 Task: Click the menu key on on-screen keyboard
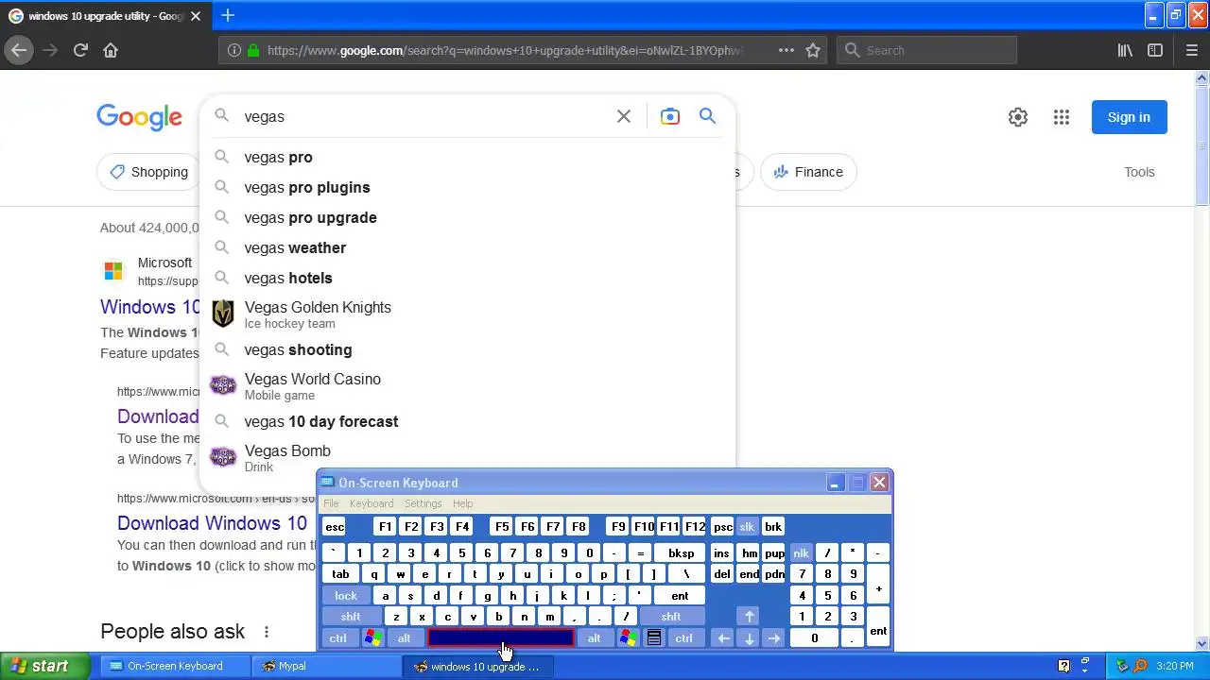point(653,638)
